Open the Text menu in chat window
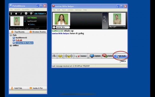 pyautogui.click(x=64, y=10)
